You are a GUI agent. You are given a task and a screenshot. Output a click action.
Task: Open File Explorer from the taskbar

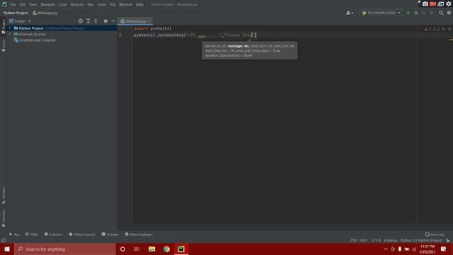(x=151, y=249)
